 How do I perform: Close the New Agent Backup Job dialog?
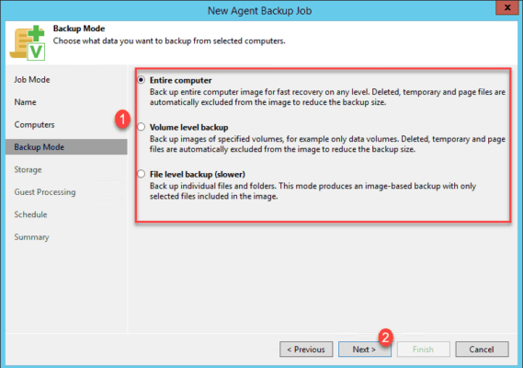(x=507, y=7)
